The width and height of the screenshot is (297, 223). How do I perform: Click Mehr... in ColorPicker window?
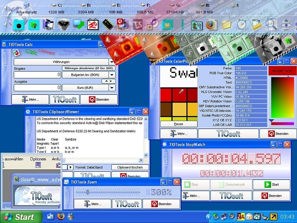pyautogui.click(x=179, y=134)
